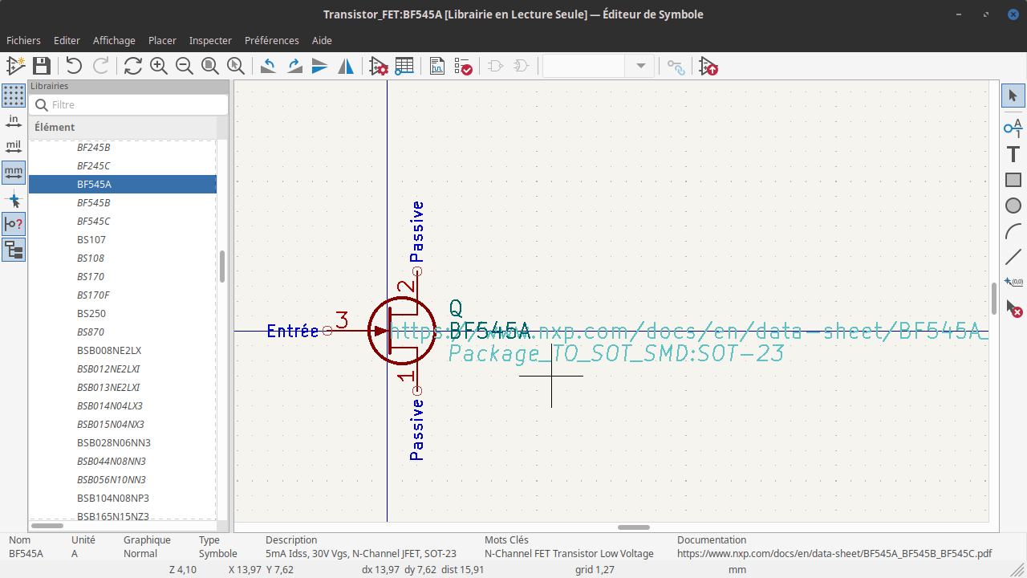This screenshot has width=1027, height=578.
Task: Open symbol properties with the gear icon
Action: [379, 66]
